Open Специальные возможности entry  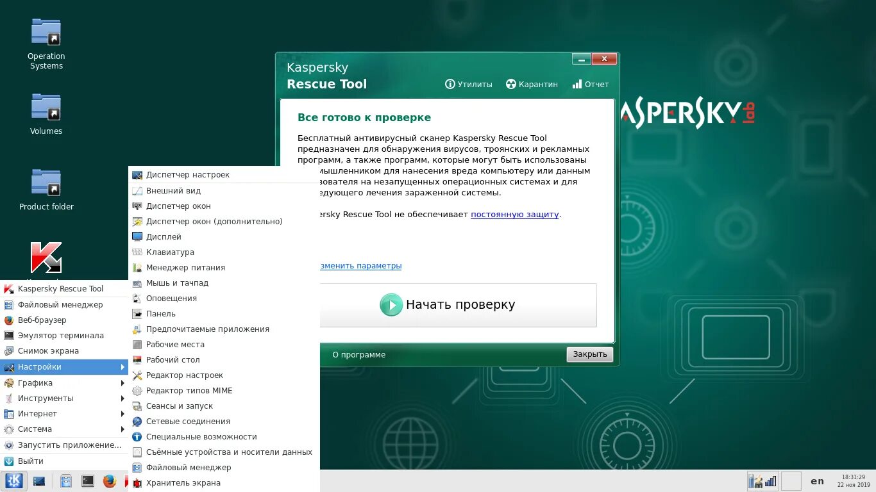(x=224, y=437)
